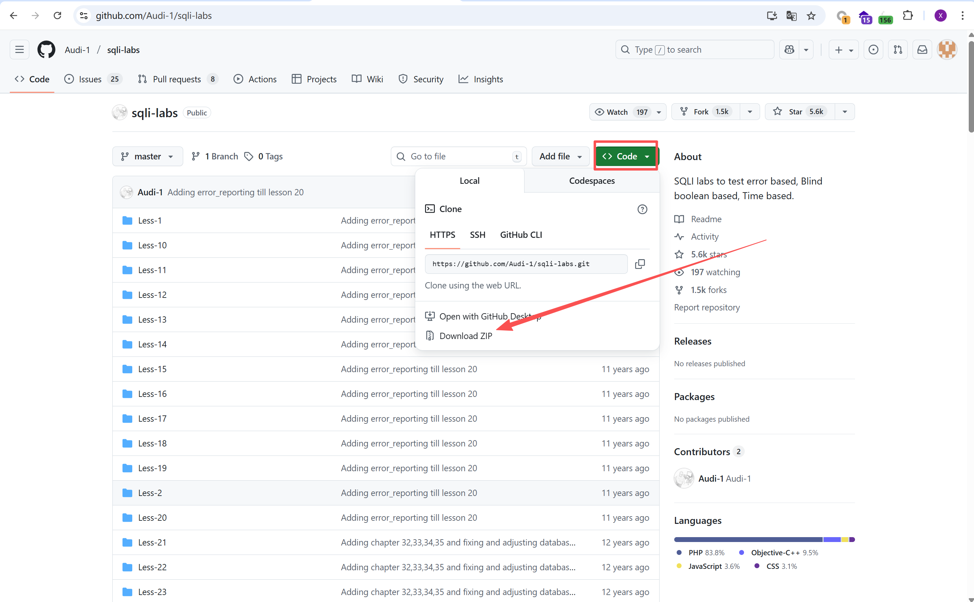Go back with the browser back arrow
This screenshot has height=602, width=974.
coord(14,16)
